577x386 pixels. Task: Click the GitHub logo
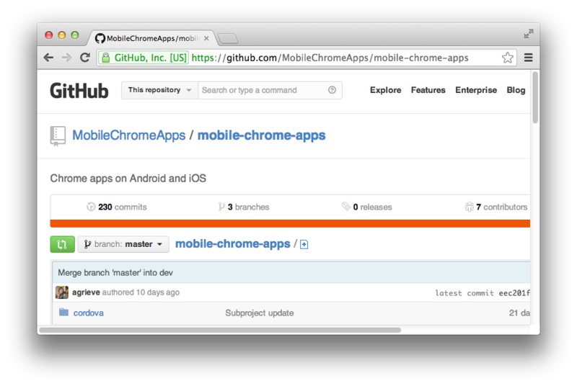(79, 90)
